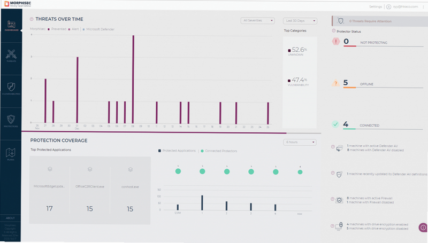Open the Threats crossed-swords sidebar icon
The image size is (428, 243).
[x=11, y=56]
